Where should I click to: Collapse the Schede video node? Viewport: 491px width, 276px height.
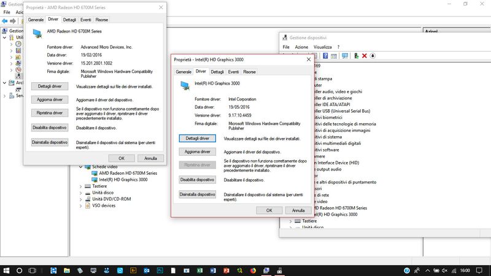tap(81, 167)
